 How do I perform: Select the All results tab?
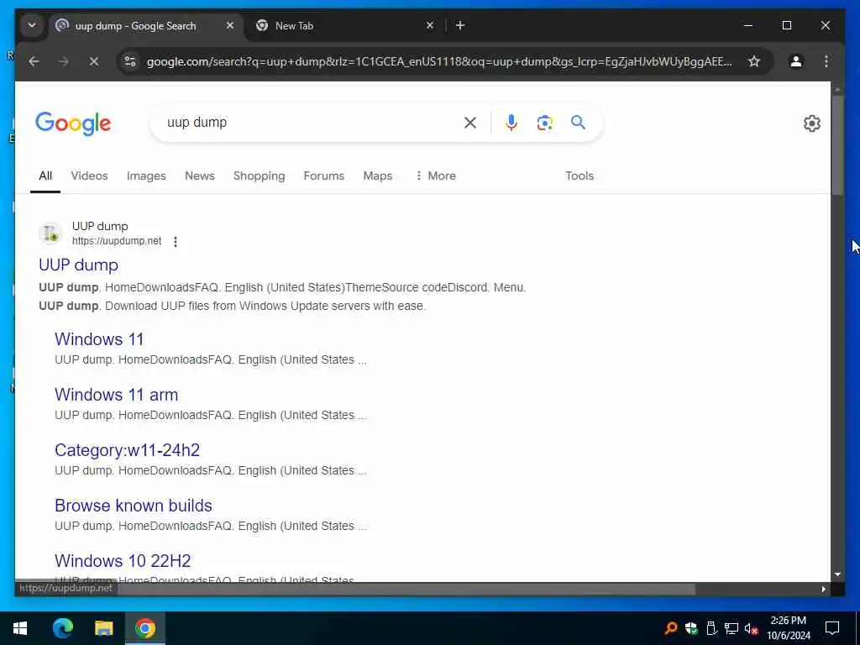45,176
